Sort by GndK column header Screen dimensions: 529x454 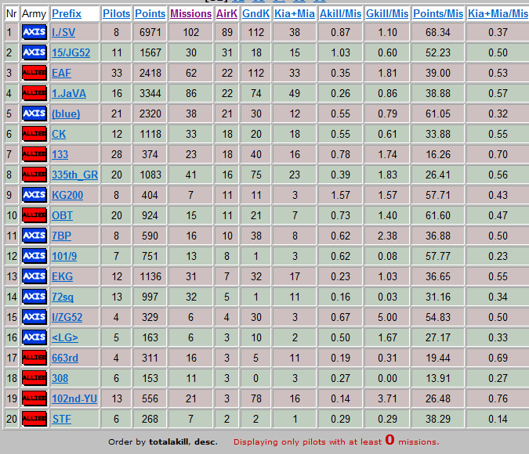coord(255,13)
